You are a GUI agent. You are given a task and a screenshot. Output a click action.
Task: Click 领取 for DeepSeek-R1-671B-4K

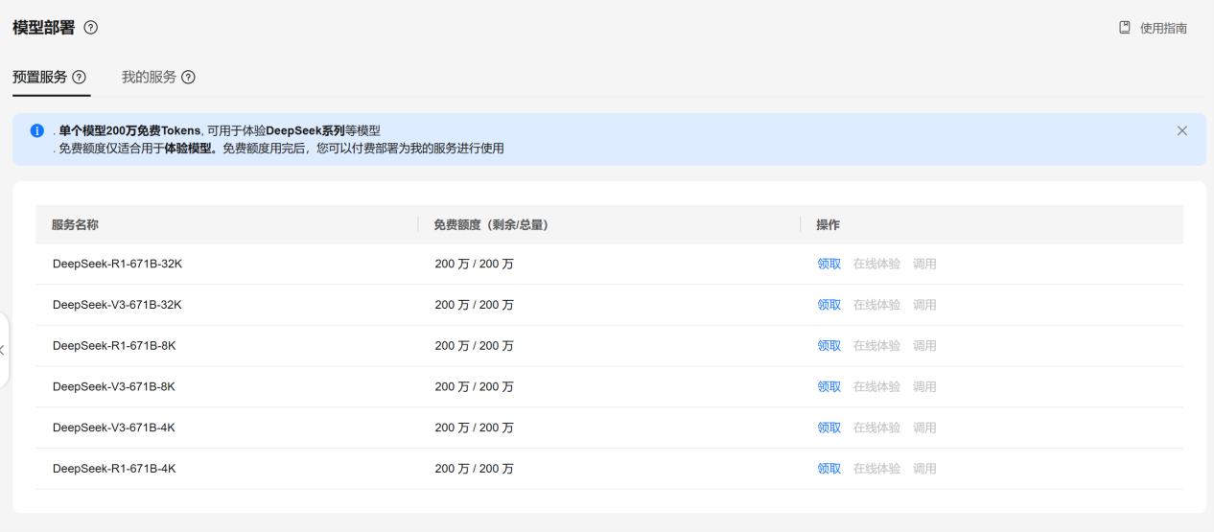[x=829, y=469]
